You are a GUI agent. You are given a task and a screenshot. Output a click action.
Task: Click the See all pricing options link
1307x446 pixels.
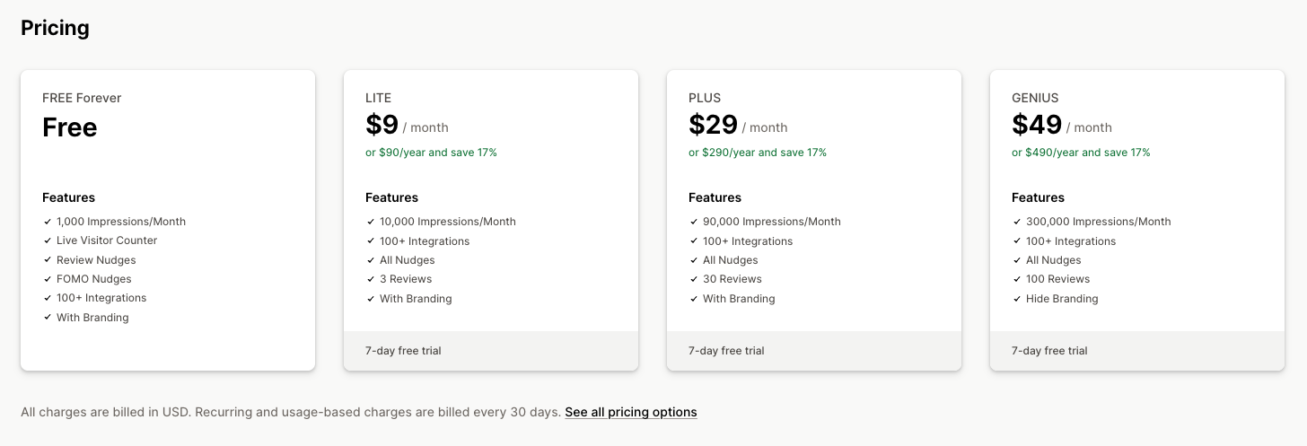630,412
